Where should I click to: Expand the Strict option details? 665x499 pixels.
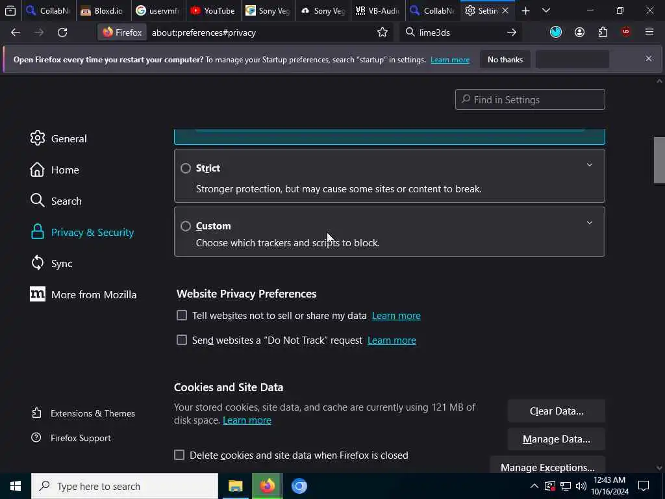tap(590, 165)
